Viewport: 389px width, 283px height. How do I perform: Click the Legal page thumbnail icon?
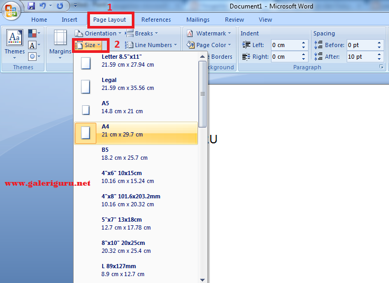click(86, 87)
